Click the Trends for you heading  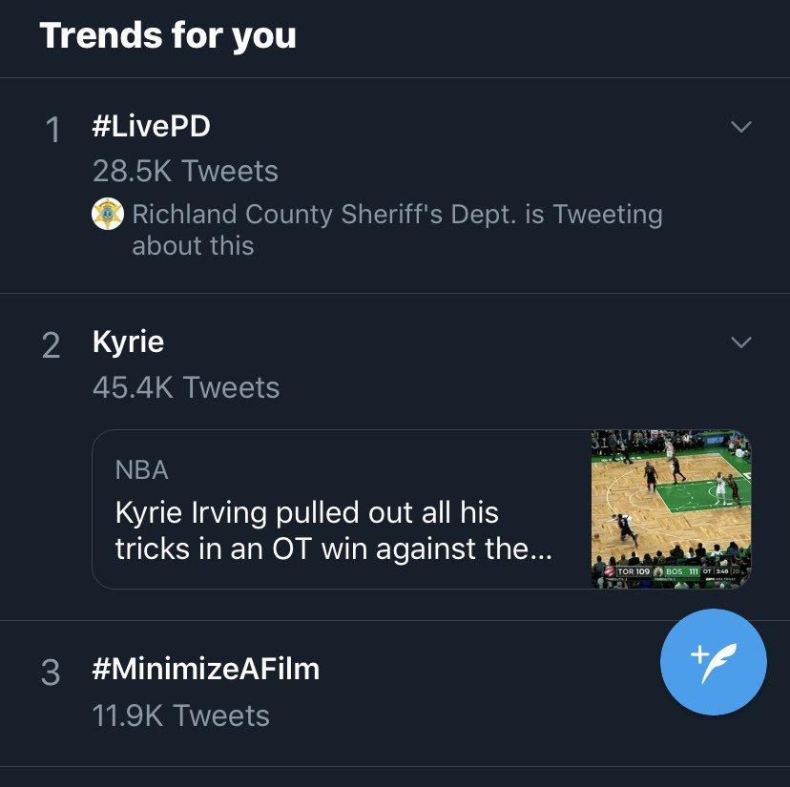pyautogui.click(x=168, y=36)
